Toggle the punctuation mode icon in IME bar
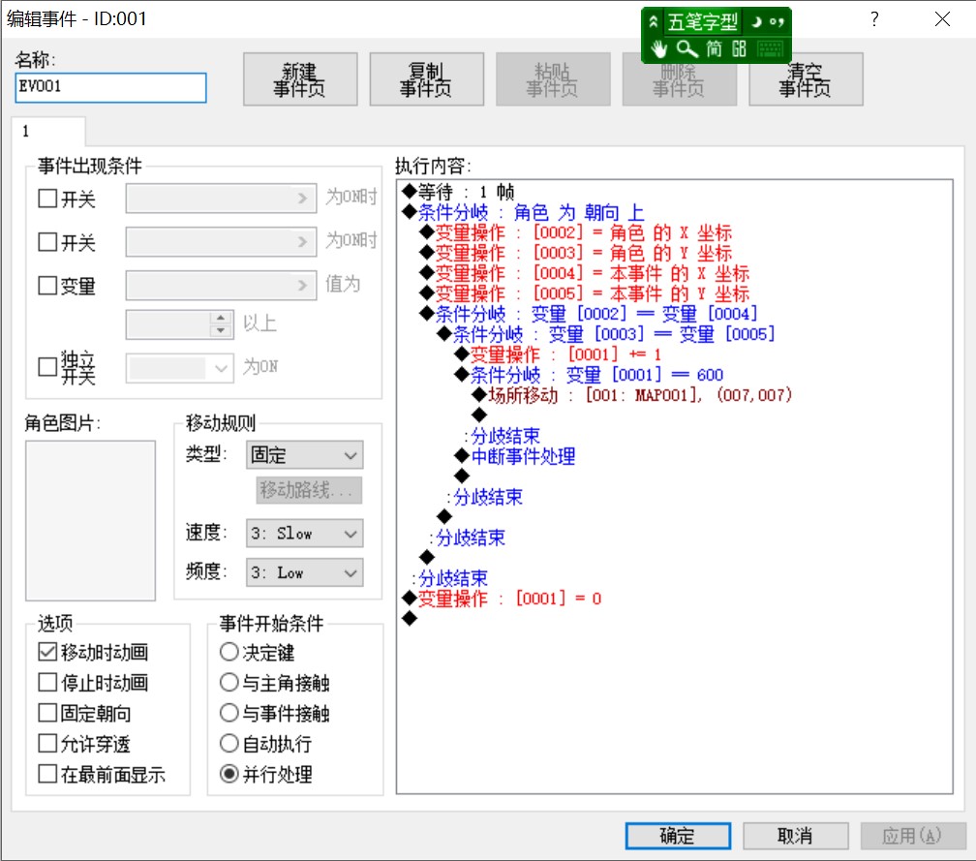 point(777,22)
